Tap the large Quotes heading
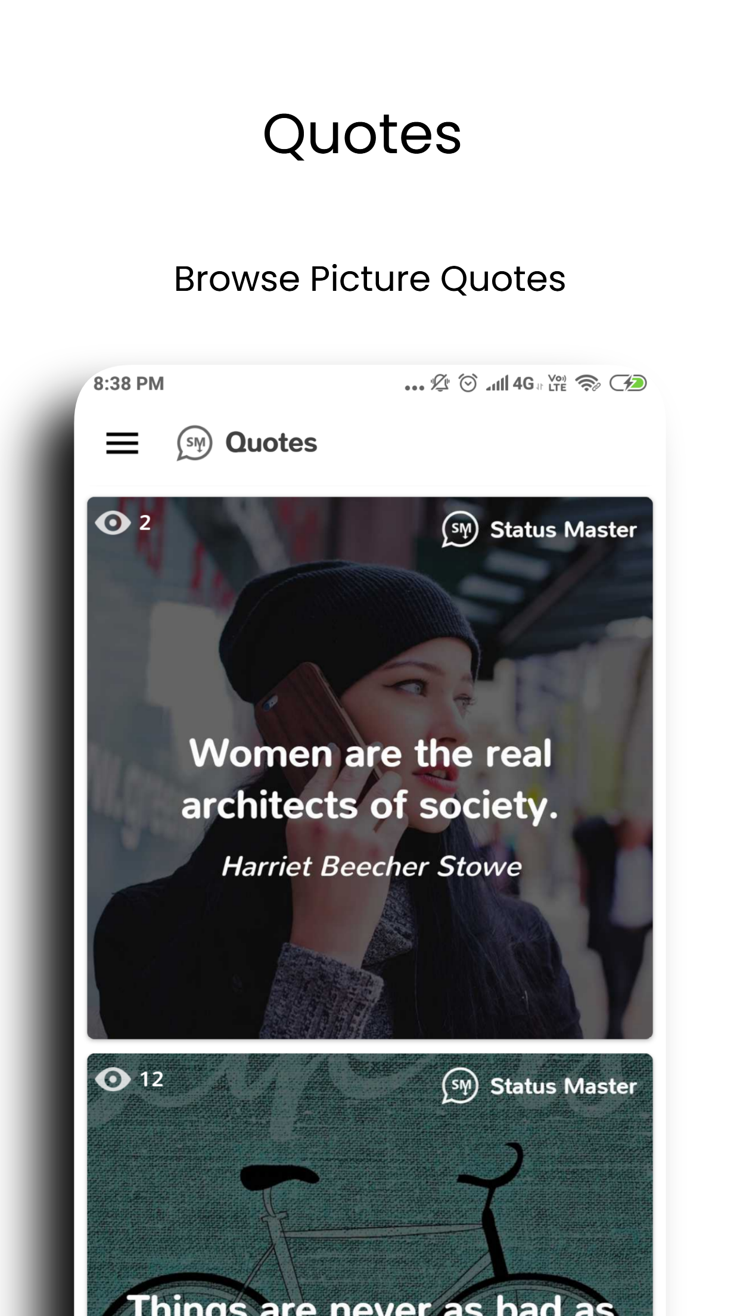This screenshot has height=1316, width=740. pyautogui.click(x=362, y=135)
